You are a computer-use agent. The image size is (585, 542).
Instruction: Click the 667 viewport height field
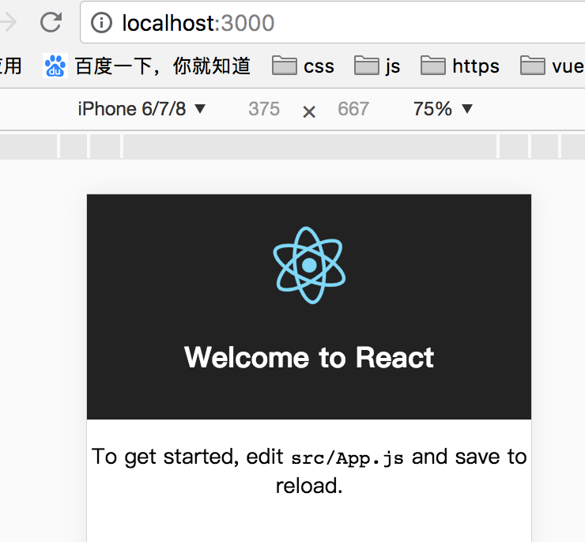pyautogui.click(x=353, y=109)
